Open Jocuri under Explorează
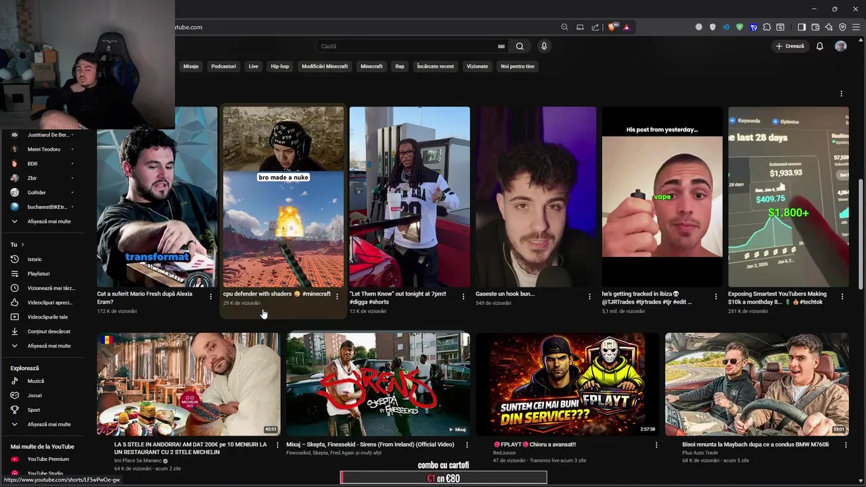 44,395
